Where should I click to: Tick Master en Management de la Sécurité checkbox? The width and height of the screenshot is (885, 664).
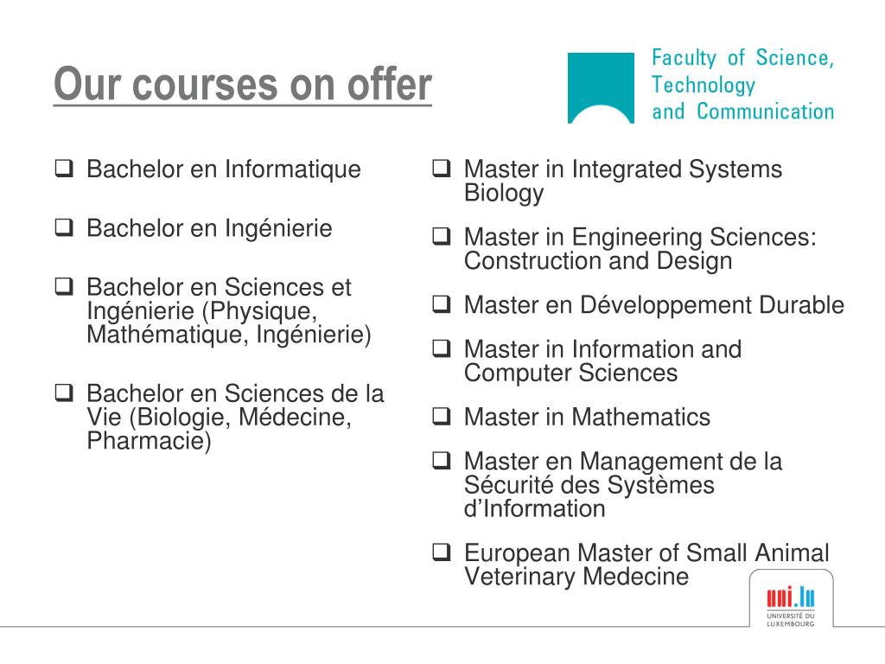coord(442,461)
